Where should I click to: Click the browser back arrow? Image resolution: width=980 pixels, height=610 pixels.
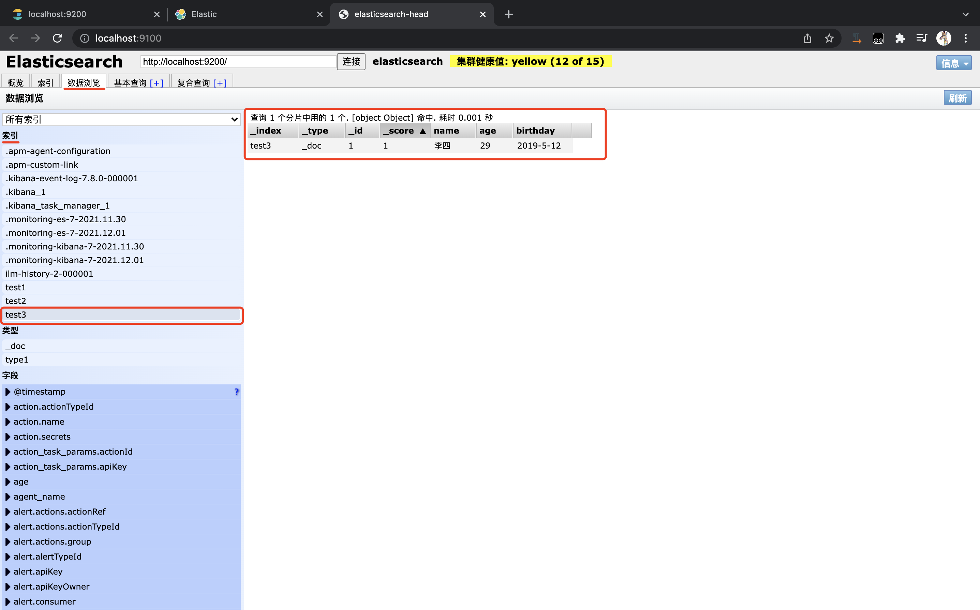coord(14,38)
